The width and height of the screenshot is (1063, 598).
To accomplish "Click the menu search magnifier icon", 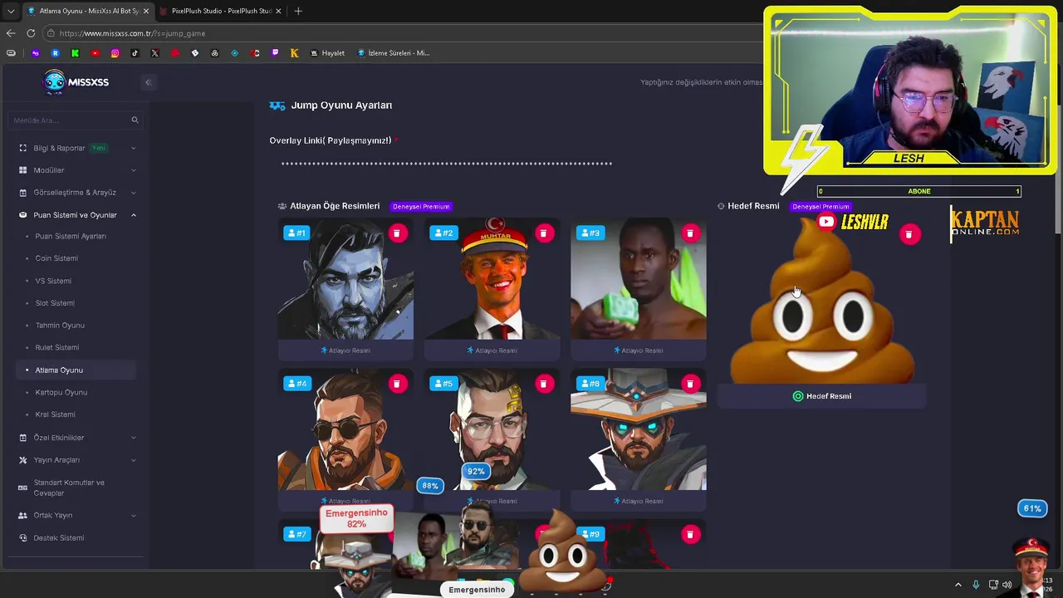I will pos(135,120).
